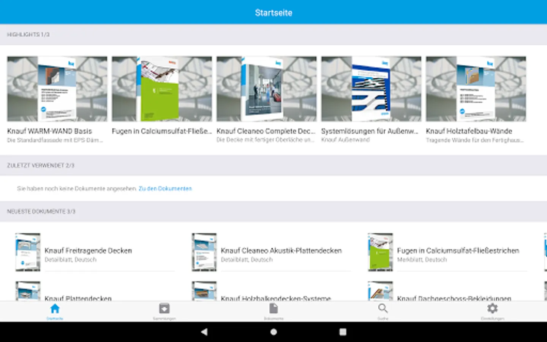The width and height of the screenshot is (547, 342).
Task: Click green Fugen in Calciumsulfat-Fließestrichen list thumbnail
Action: pos(380,252)
